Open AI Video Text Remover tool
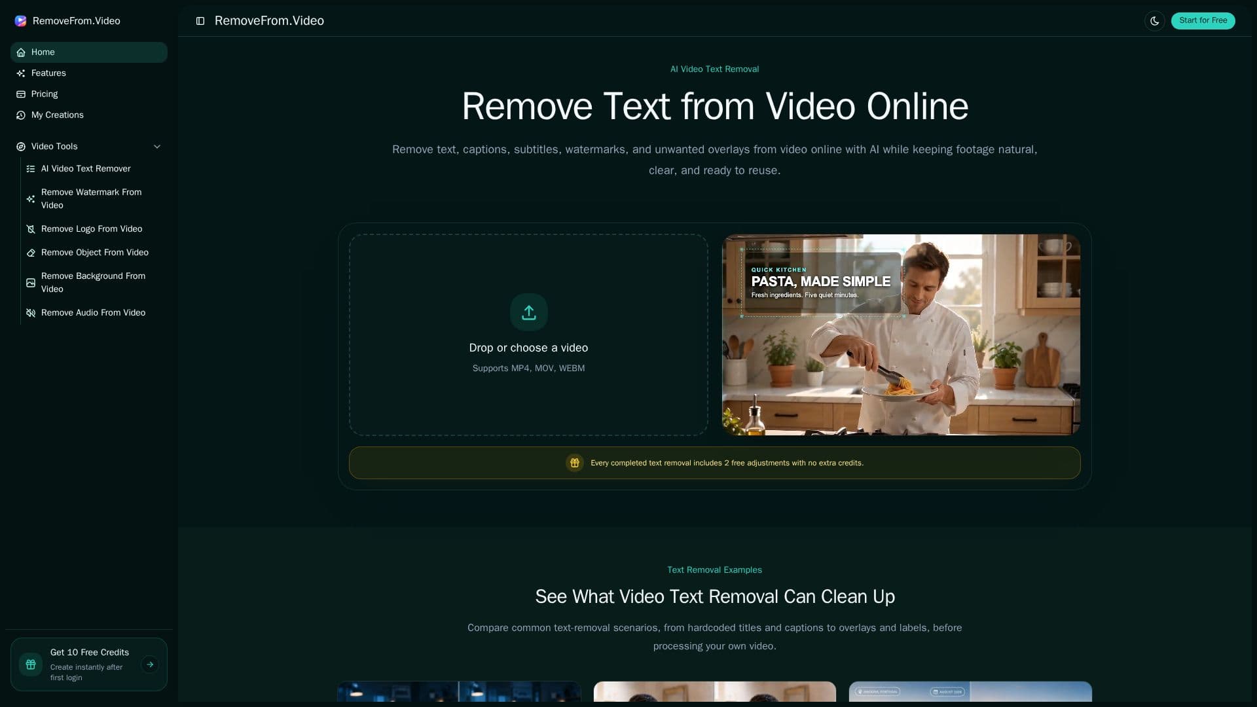1257x707 pixels. point(94,169)
